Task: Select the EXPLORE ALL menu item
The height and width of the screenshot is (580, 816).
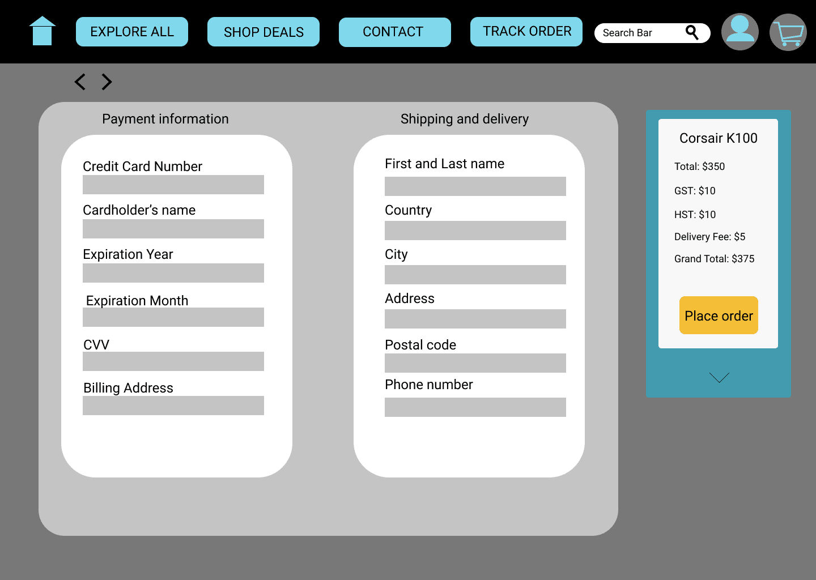Action: [x=131, y=32]
